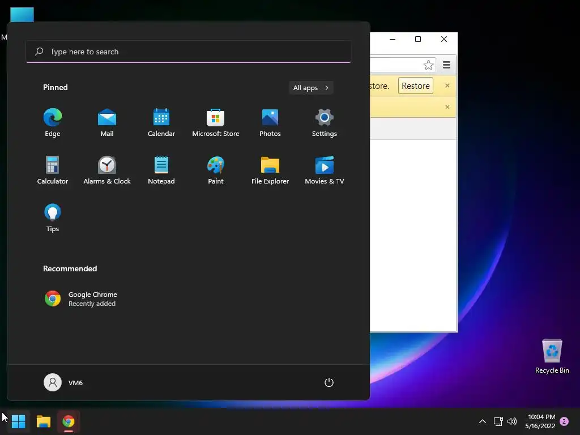The height and width of the screenshot is (435, 580).
Task: Open the notification badge showing 2
Action: tap(564, 421)
